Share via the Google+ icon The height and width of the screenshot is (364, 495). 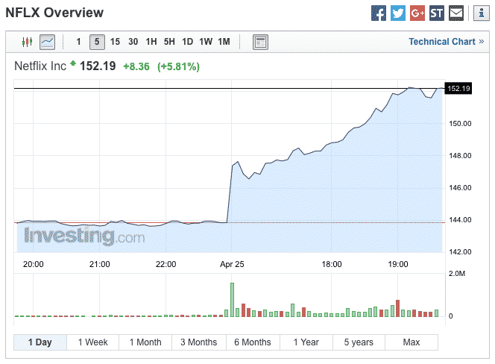click(x=417, y=13)
